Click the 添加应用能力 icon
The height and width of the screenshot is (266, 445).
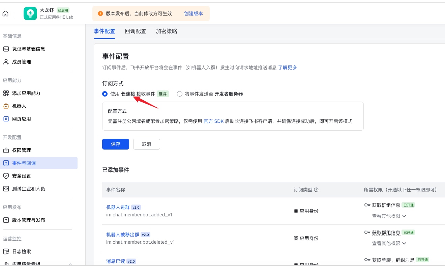6,93
